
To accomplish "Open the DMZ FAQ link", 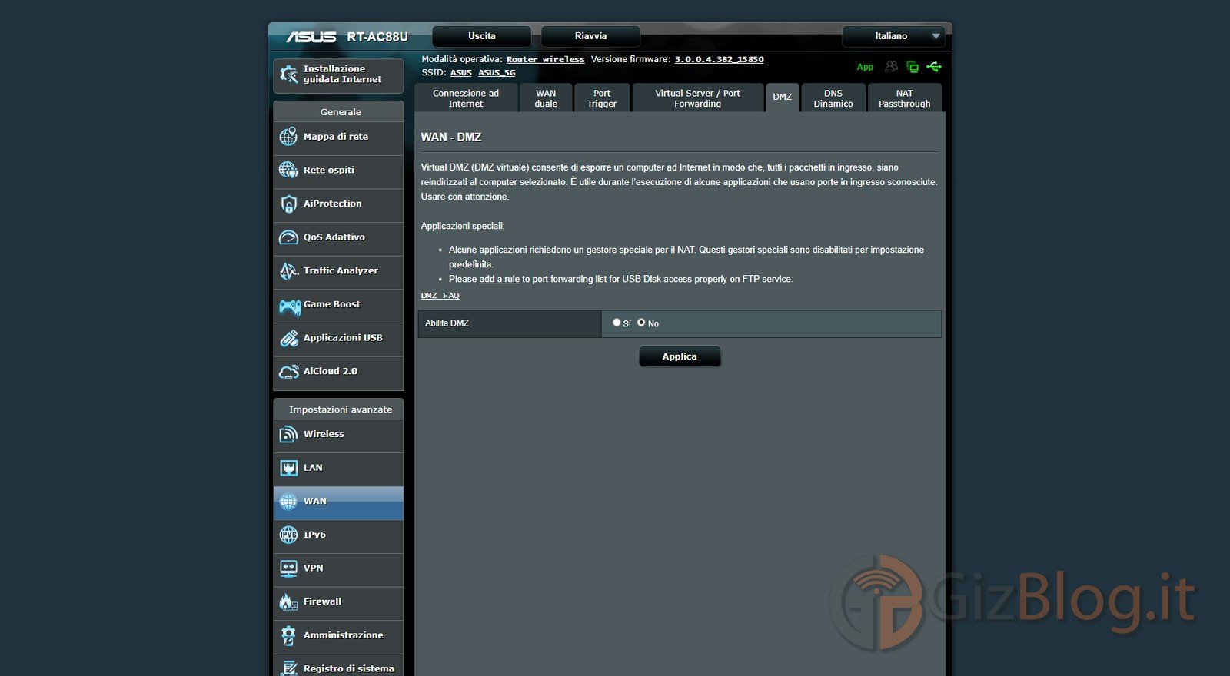I will pyautogui.click(x=440, y=296).
